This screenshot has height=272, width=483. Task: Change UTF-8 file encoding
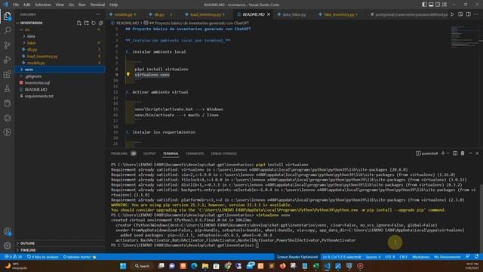point(390,257)
